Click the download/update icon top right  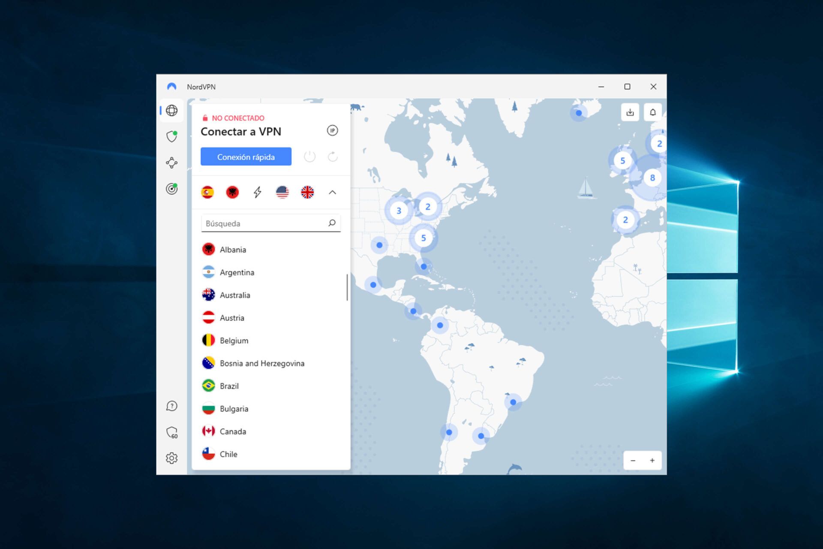tap(630, 111)
